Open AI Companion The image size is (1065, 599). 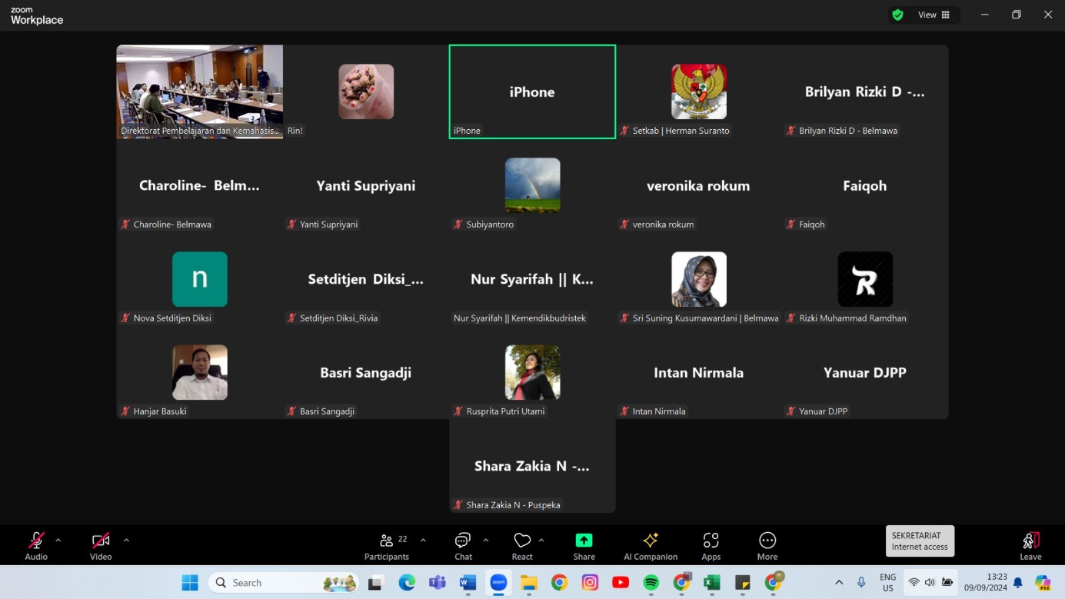651,546
